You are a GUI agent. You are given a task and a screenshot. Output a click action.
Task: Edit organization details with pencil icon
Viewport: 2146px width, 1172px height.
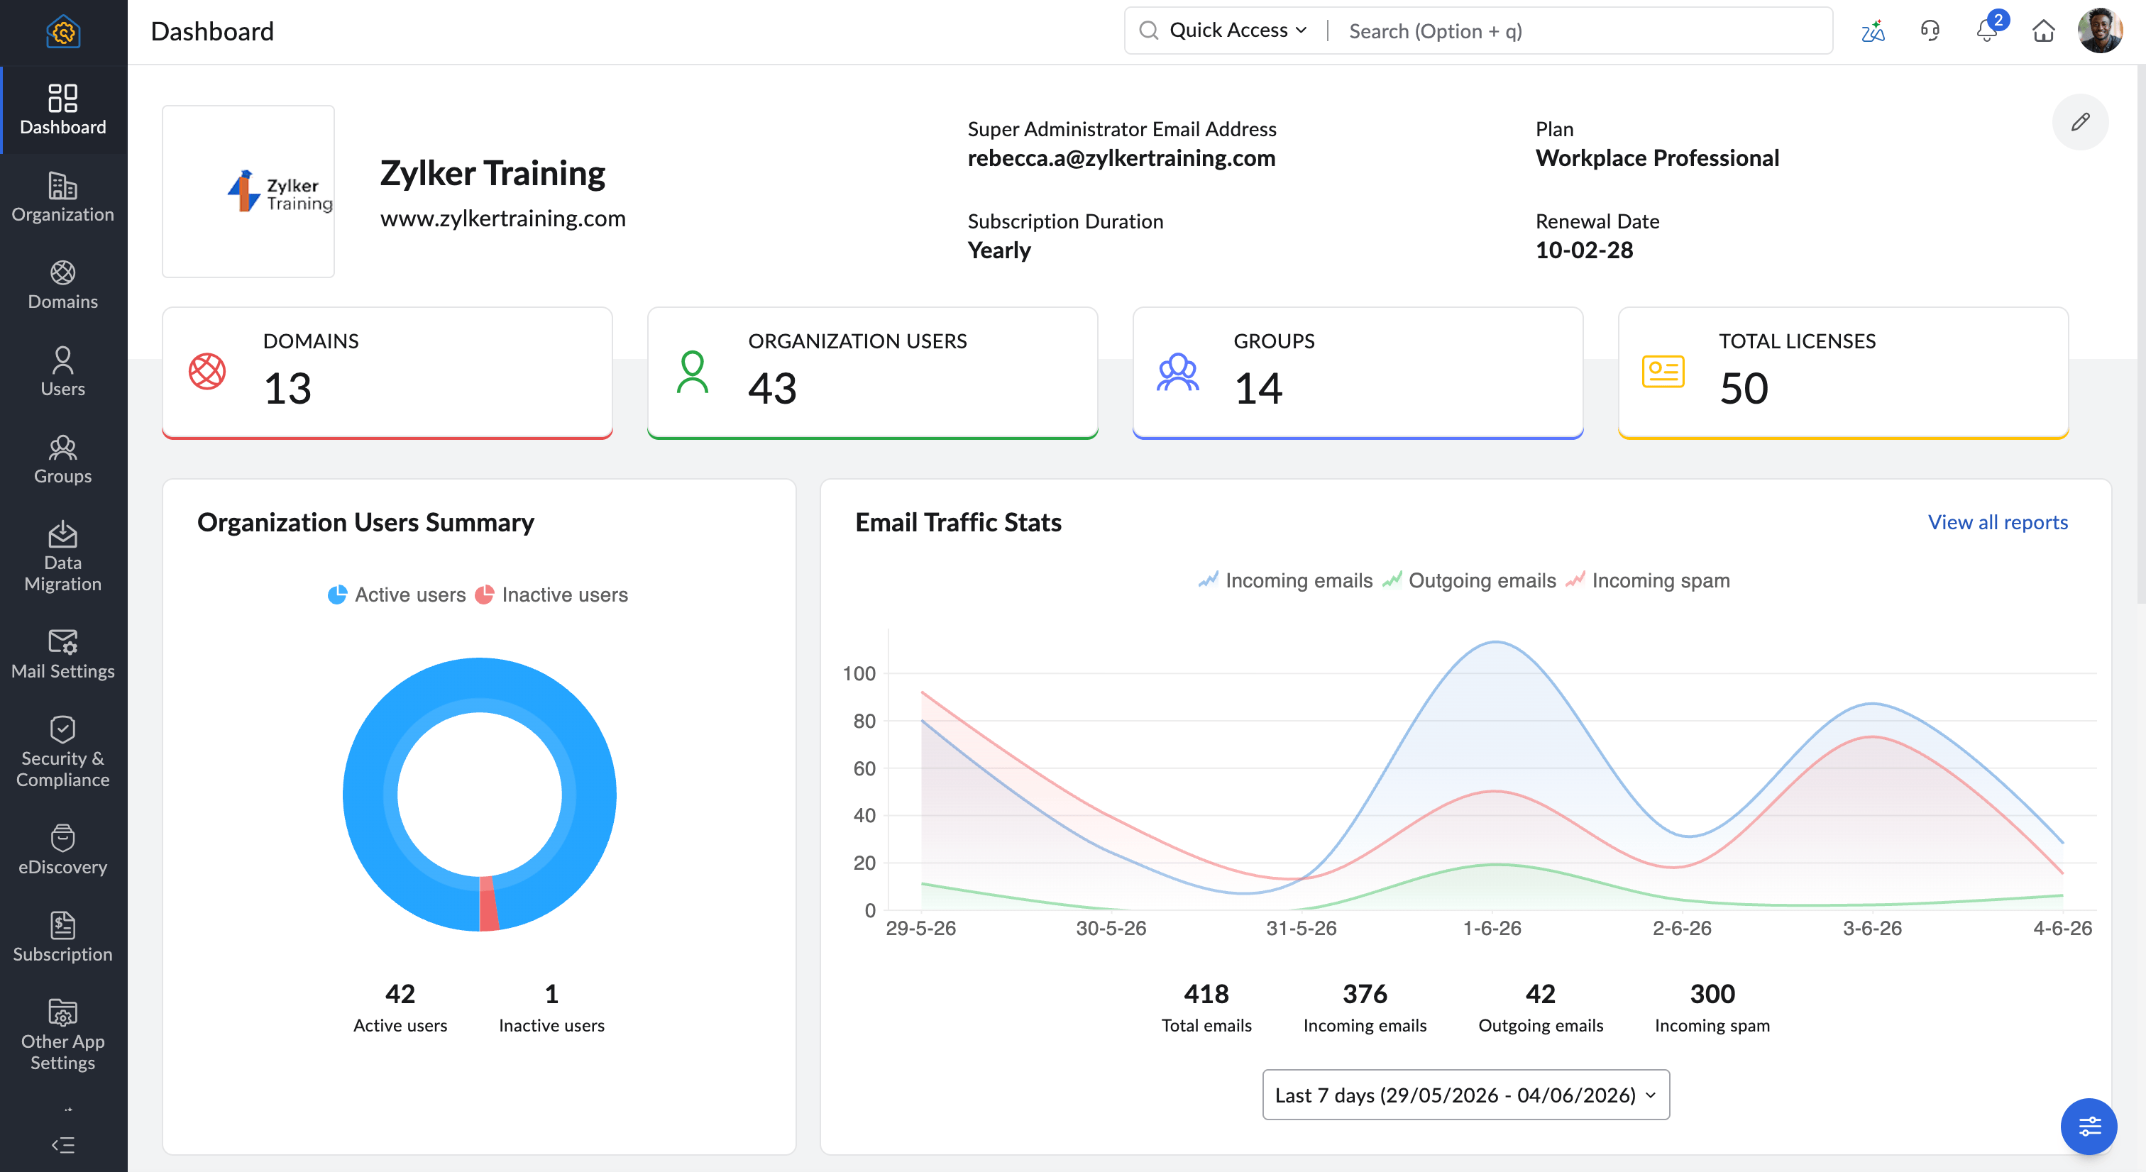2080,121
